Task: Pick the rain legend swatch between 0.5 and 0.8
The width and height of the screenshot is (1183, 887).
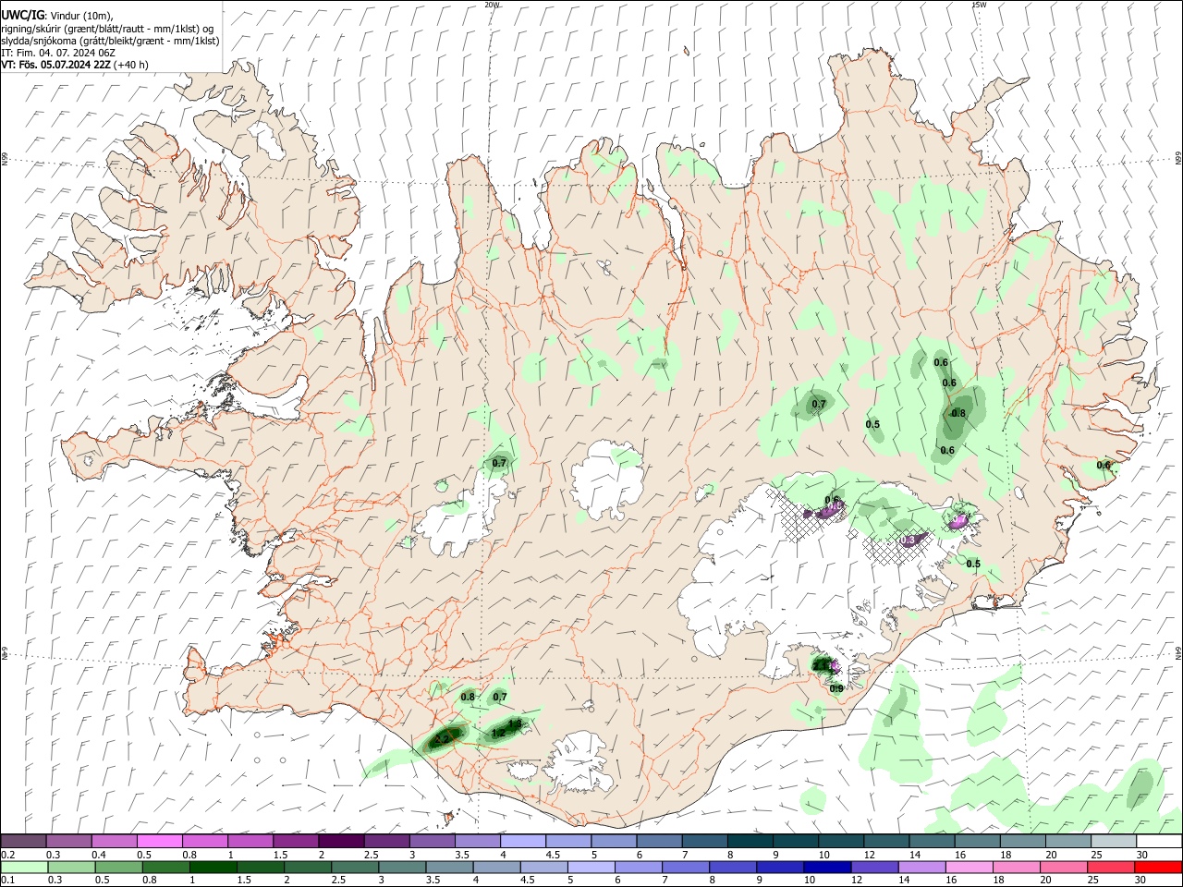Action: tap(118, 867)
